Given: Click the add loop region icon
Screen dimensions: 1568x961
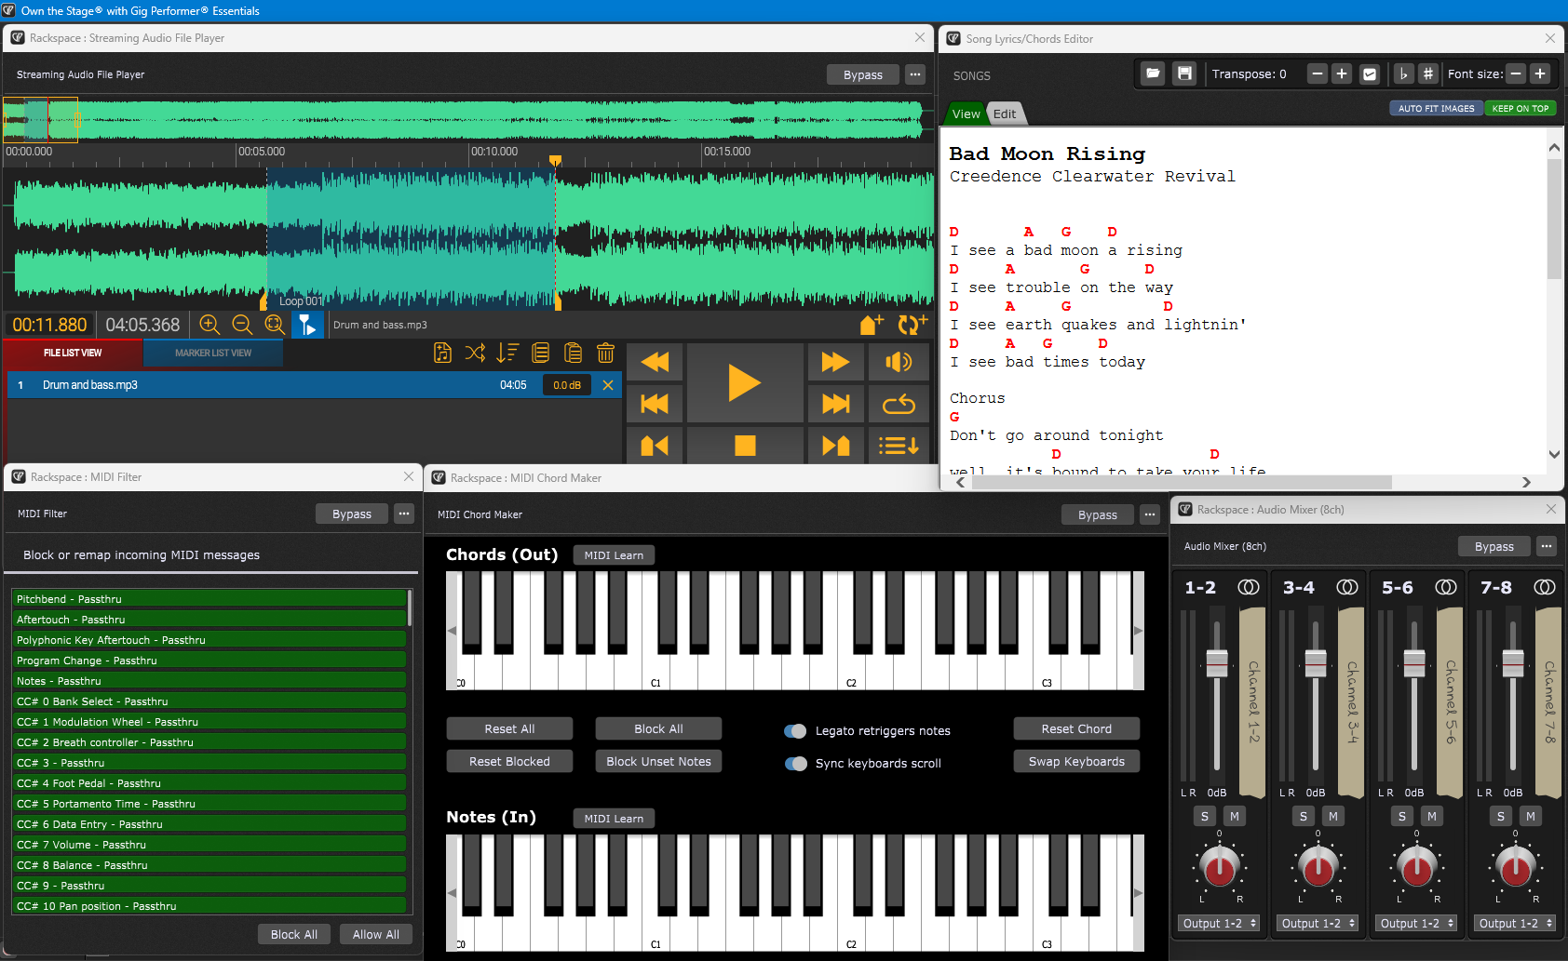Looking at the screenshot, I should (912, 324).
